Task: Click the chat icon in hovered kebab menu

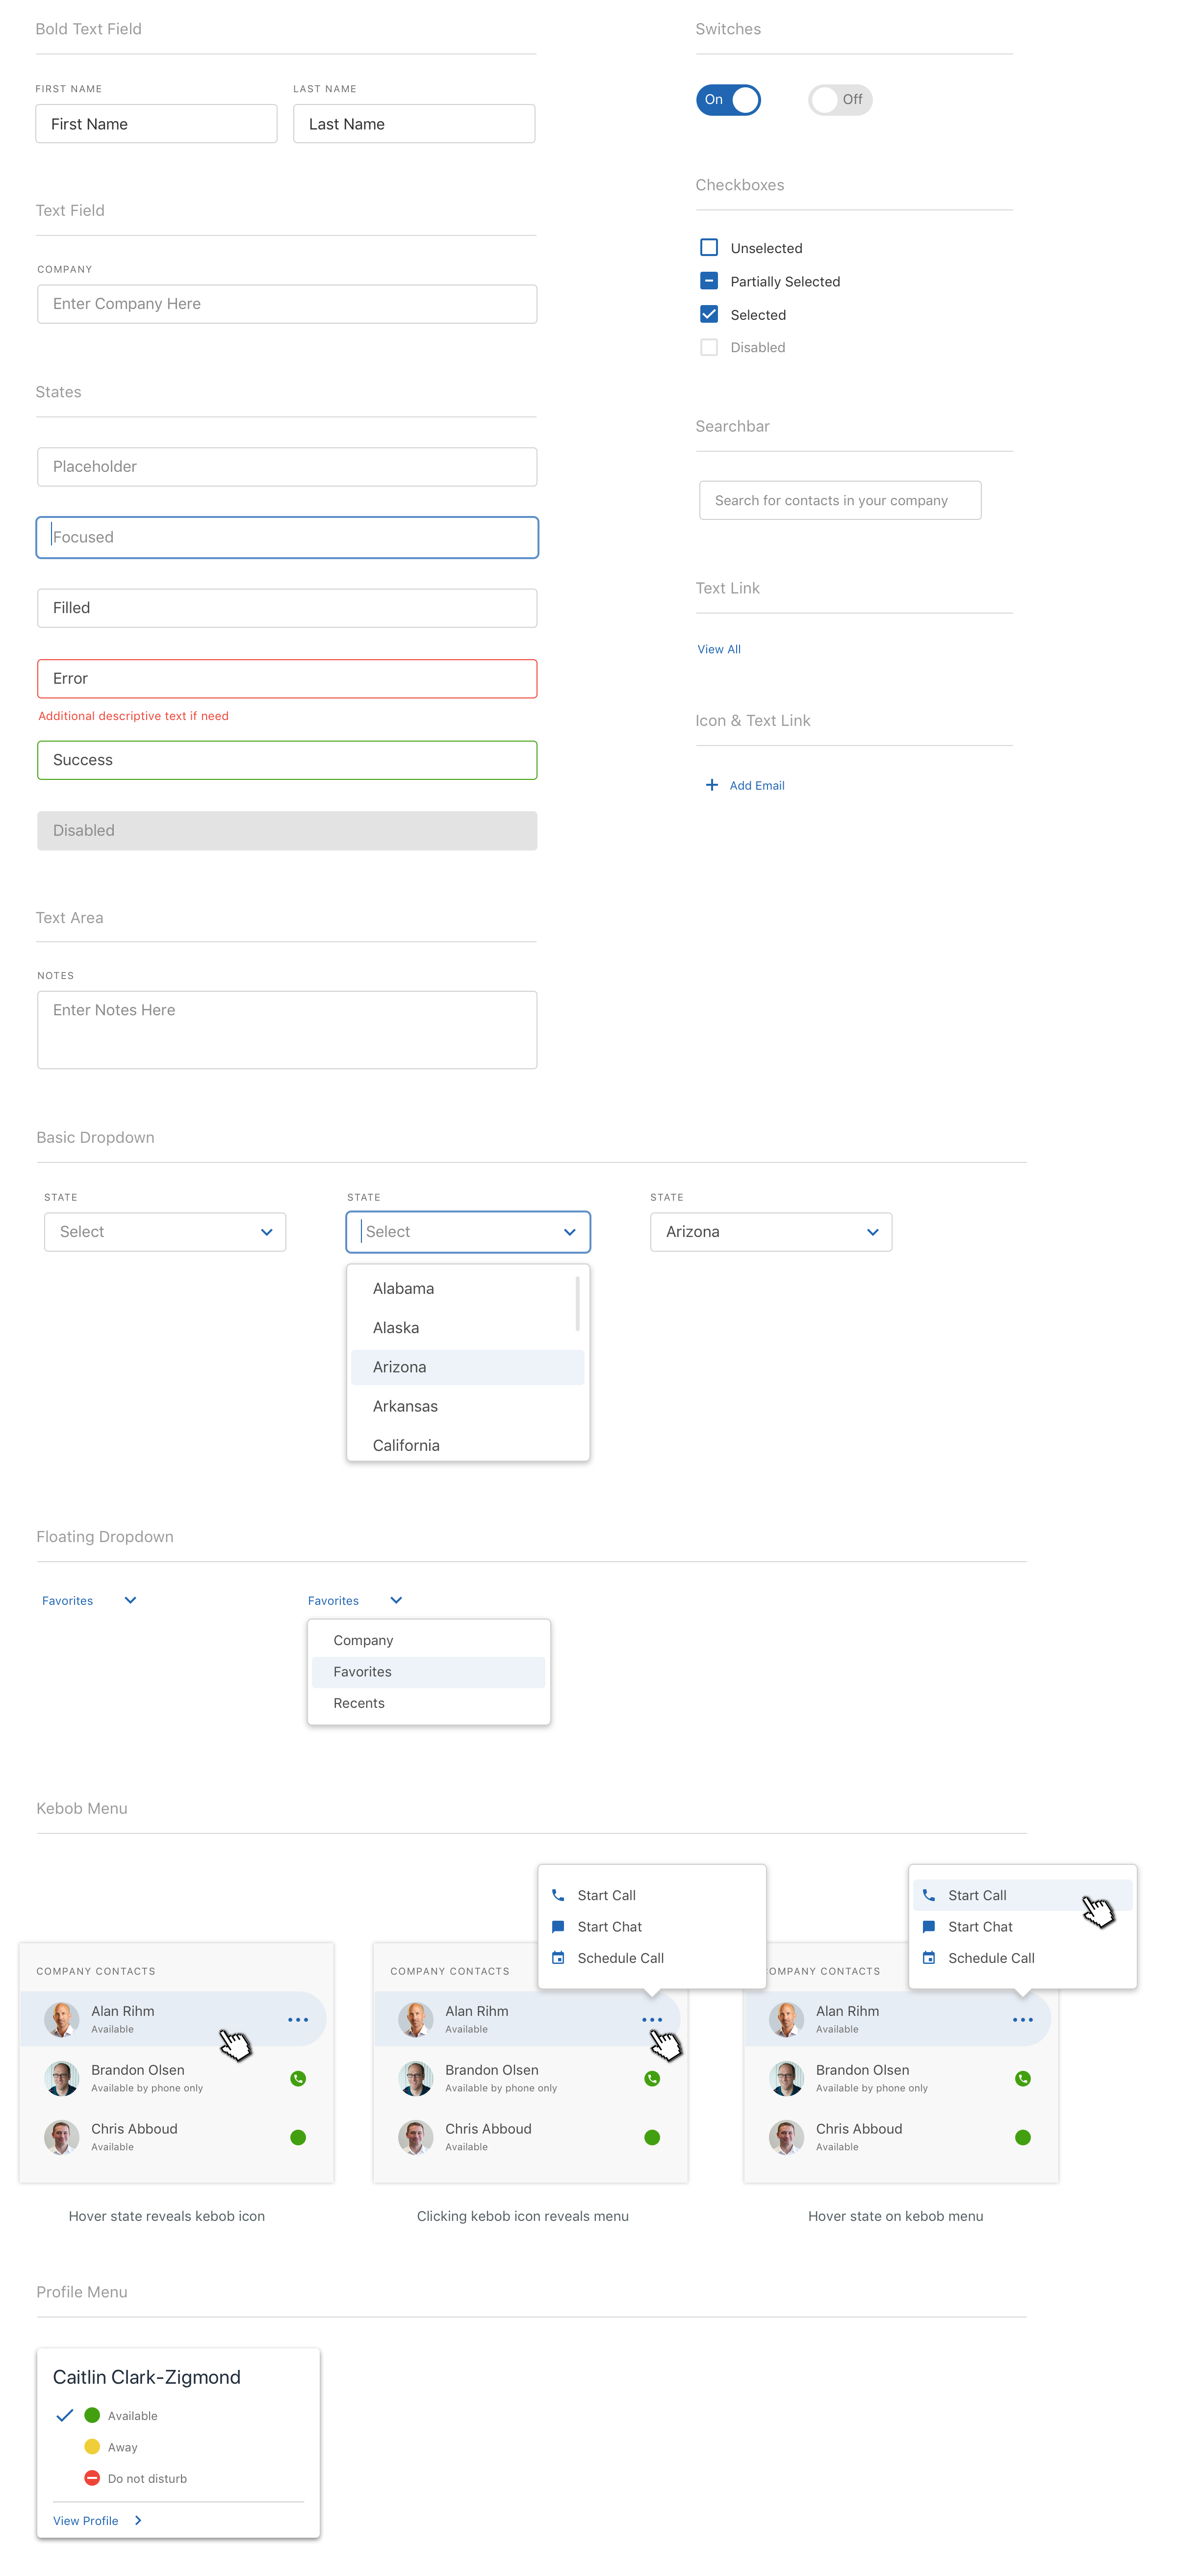Action: pyautogui.click(x=929, y=1927)
